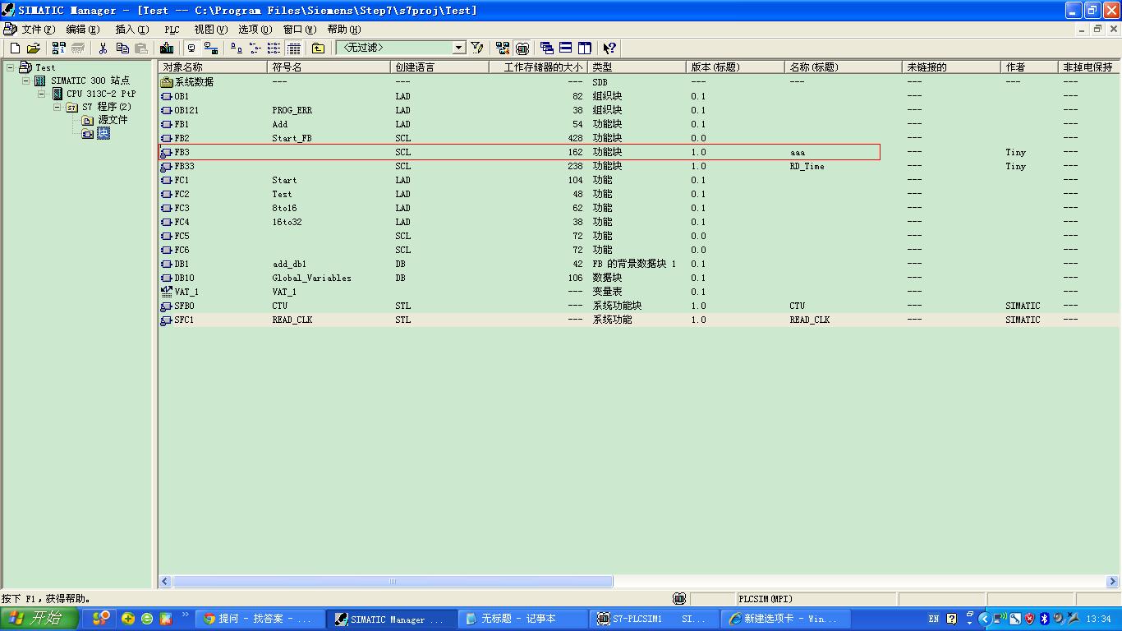Click the 开始 Start button

39,619
